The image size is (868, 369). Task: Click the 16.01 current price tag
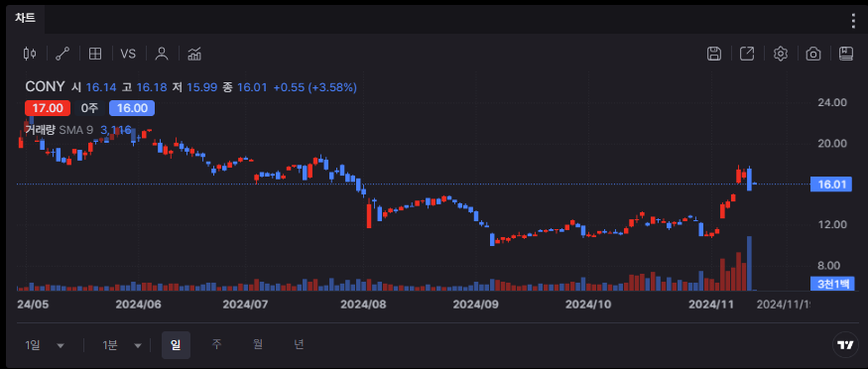(831, 184)
